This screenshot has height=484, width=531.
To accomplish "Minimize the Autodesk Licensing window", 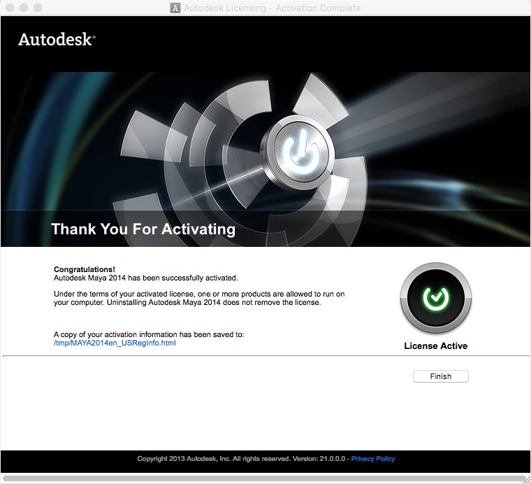I will tap(24, 8).
